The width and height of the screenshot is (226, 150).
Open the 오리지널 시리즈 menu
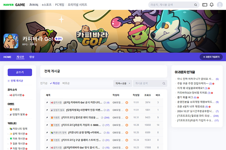[77, 5]
